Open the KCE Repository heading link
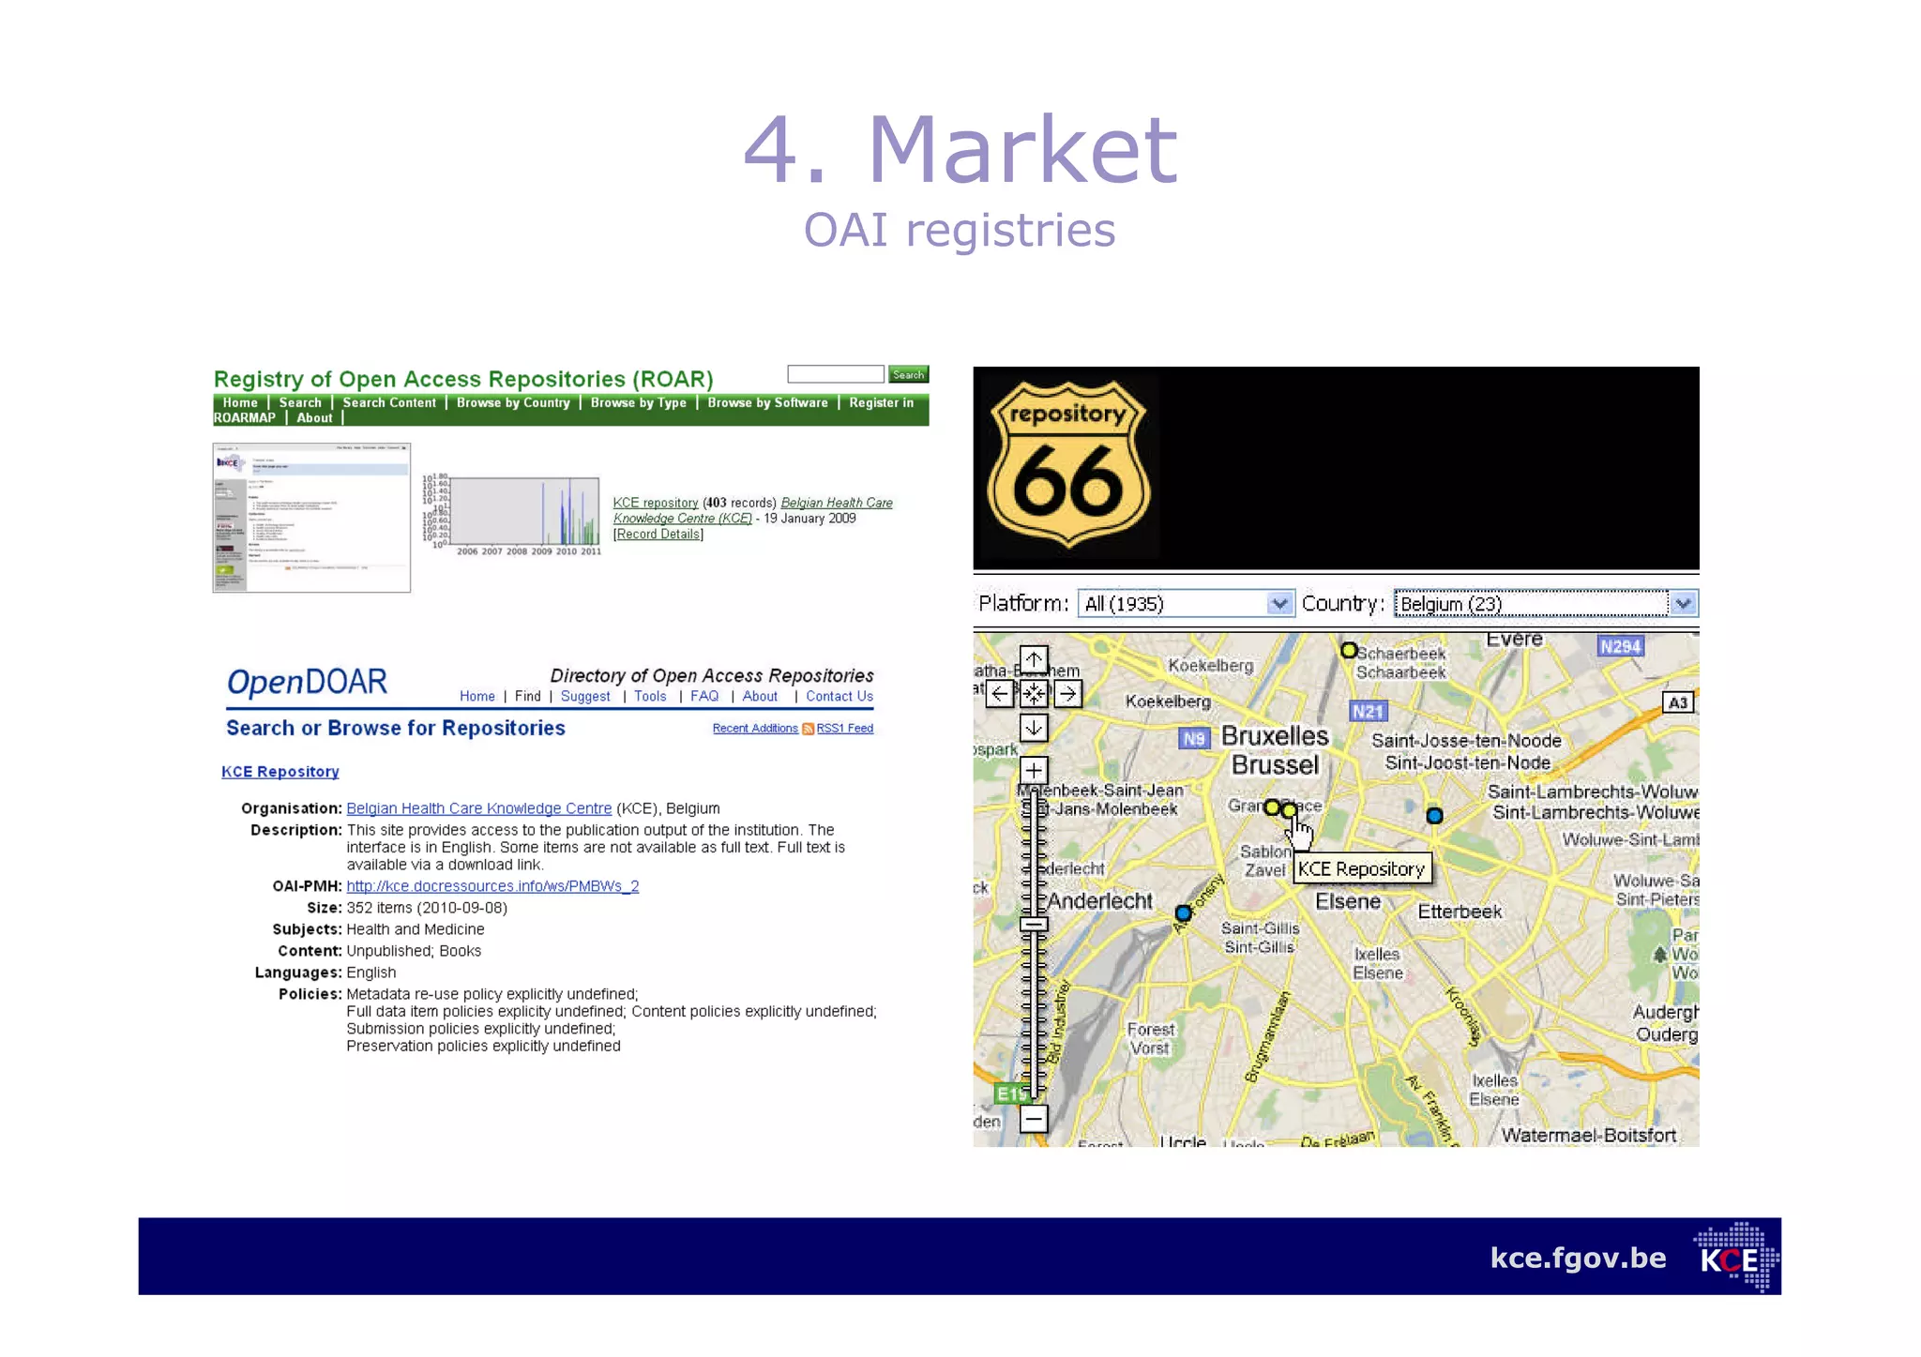The height and width of the screenshot is (1357, 1921). pos(280,772)
